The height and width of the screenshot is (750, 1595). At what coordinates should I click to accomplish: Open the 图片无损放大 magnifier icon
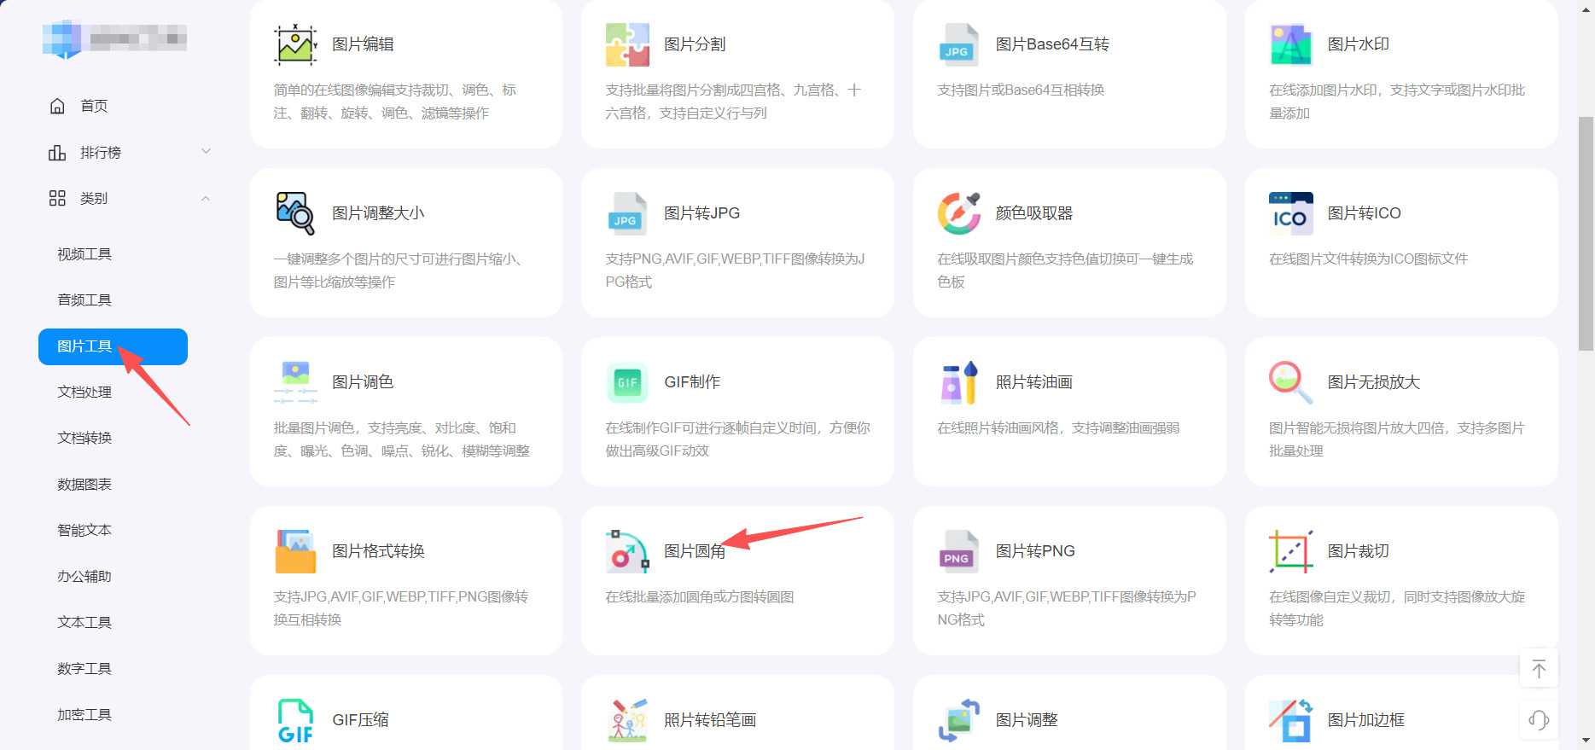(x=1291, y=382)
